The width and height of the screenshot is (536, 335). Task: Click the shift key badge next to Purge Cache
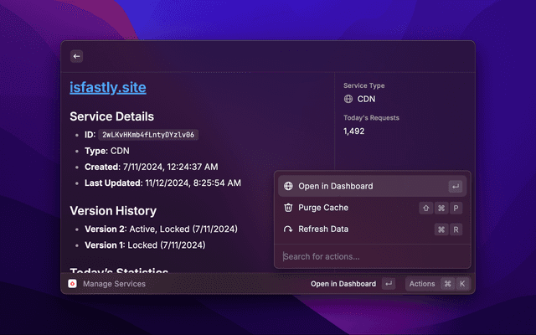(x=425, y=208)
